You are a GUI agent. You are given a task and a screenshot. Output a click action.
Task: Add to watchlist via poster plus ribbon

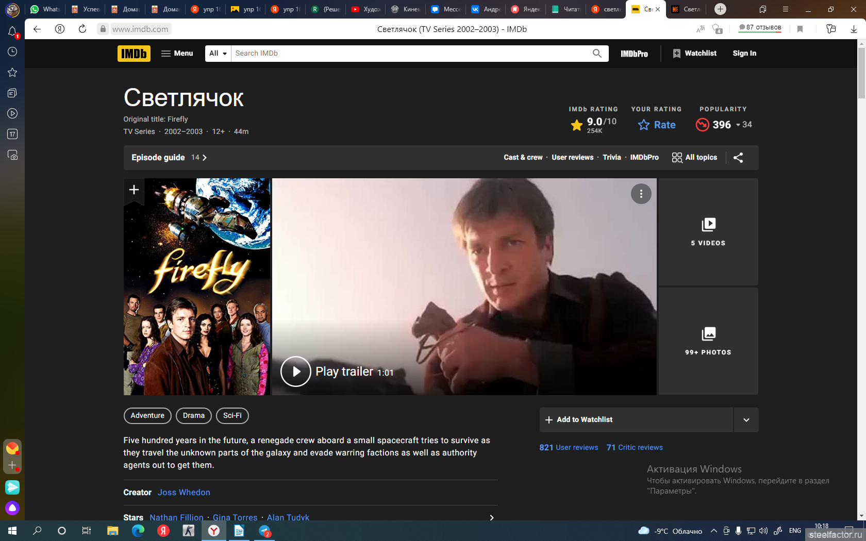[134, 190]
